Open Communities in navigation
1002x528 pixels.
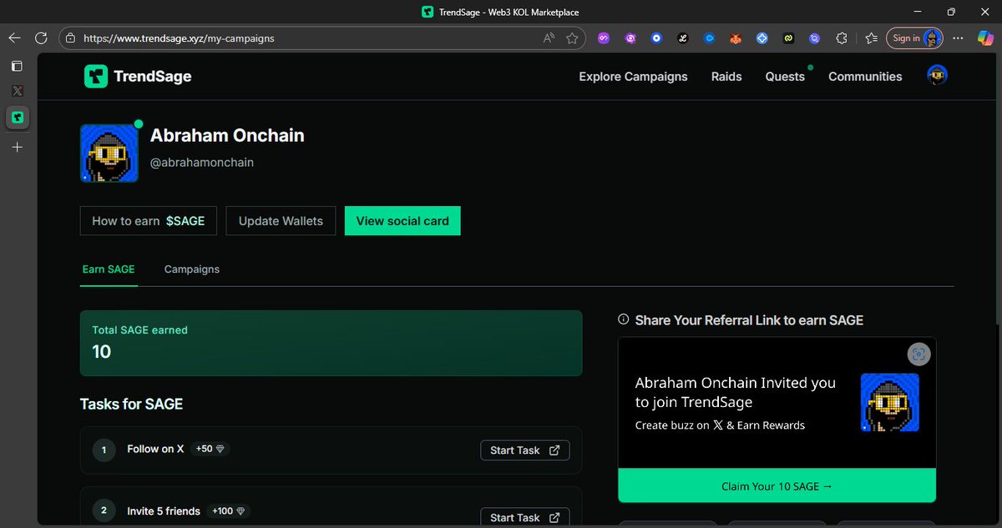click(x=865, y=77)
